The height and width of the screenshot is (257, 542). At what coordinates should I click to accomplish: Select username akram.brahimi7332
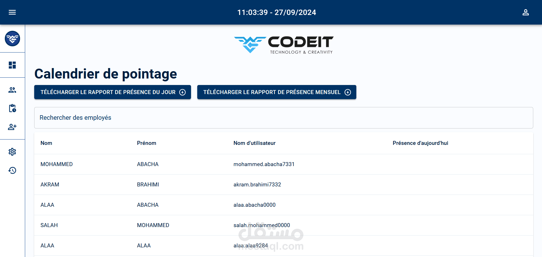[257, 184]
